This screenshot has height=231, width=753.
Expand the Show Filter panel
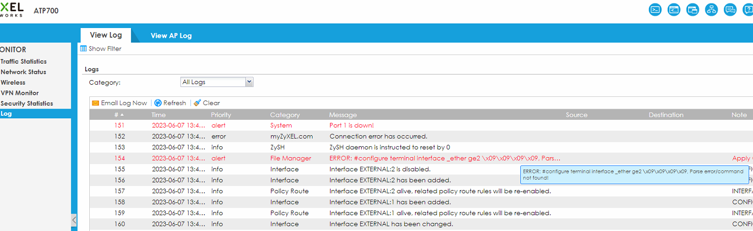(101, 49)
